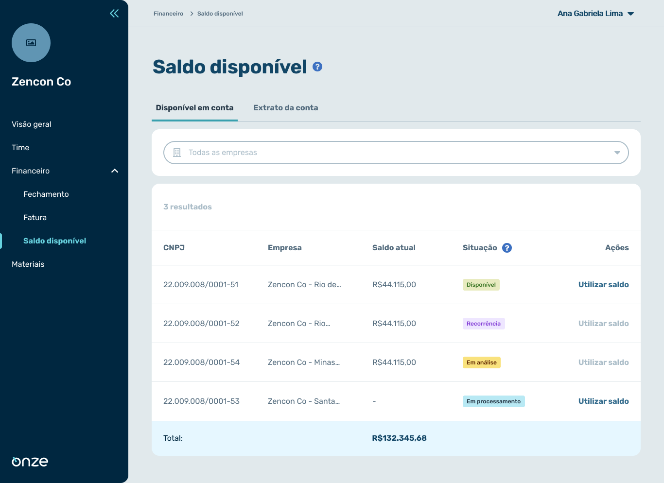Expand the Ana Gabriela Lima account menu
Image resolution: width=664 pixels, height=483 pixels.
pyautogui.click(x=596, y=13)
